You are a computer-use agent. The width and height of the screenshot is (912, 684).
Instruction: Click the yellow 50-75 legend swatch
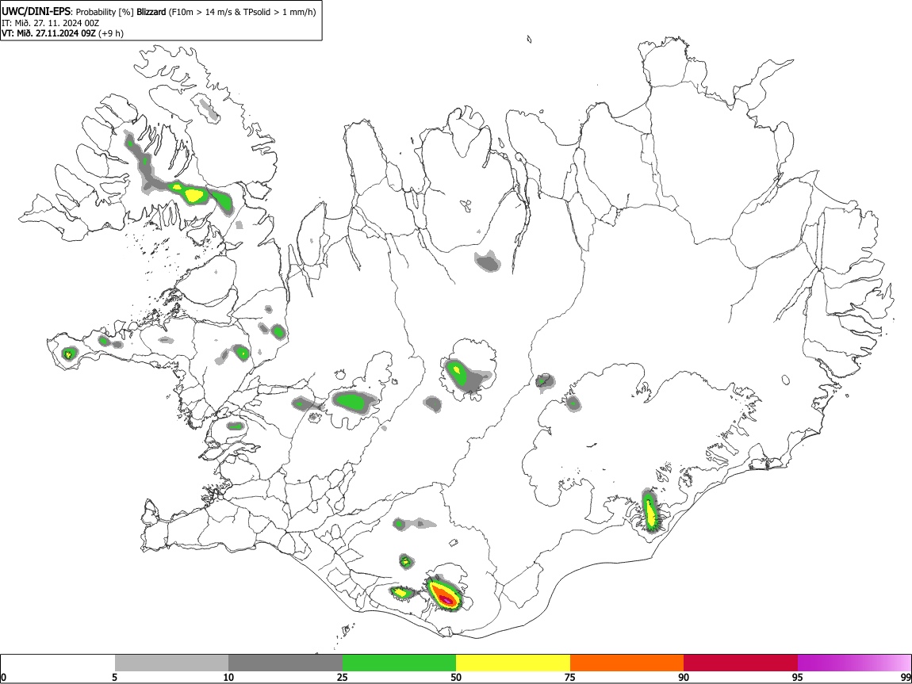click(513, 663)
